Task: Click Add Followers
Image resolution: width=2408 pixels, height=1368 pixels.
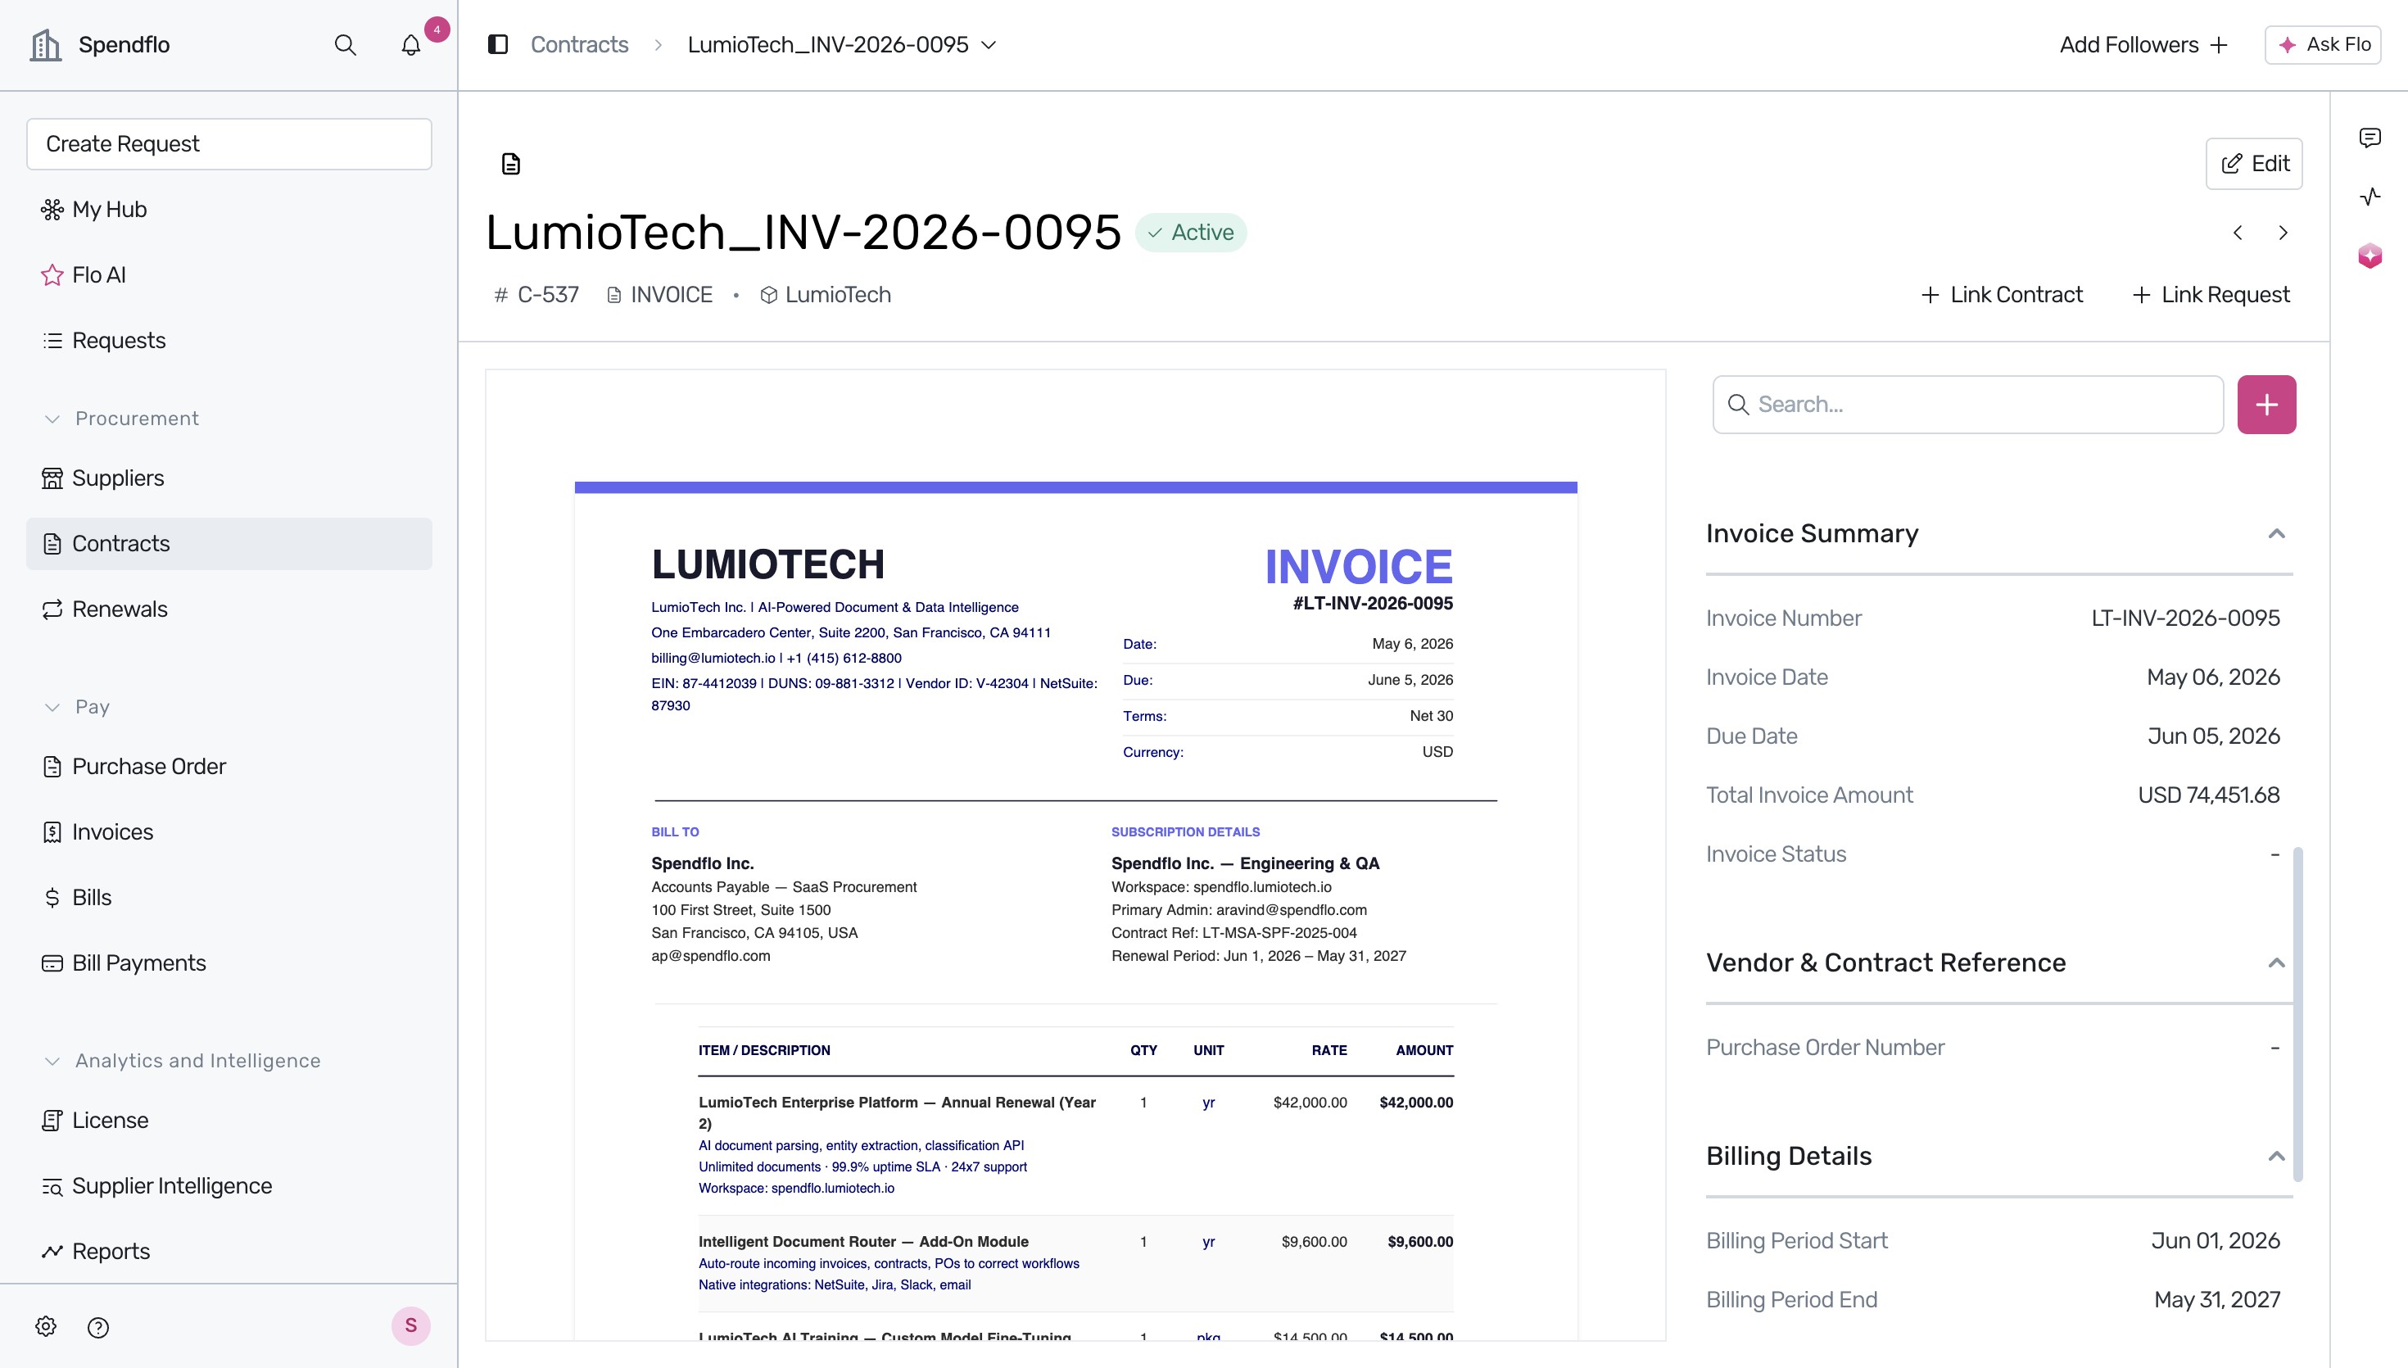Action: 2143,45
